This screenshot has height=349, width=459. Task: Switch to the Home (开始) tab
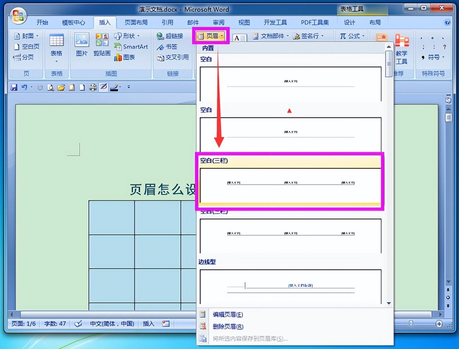(42, 22)
